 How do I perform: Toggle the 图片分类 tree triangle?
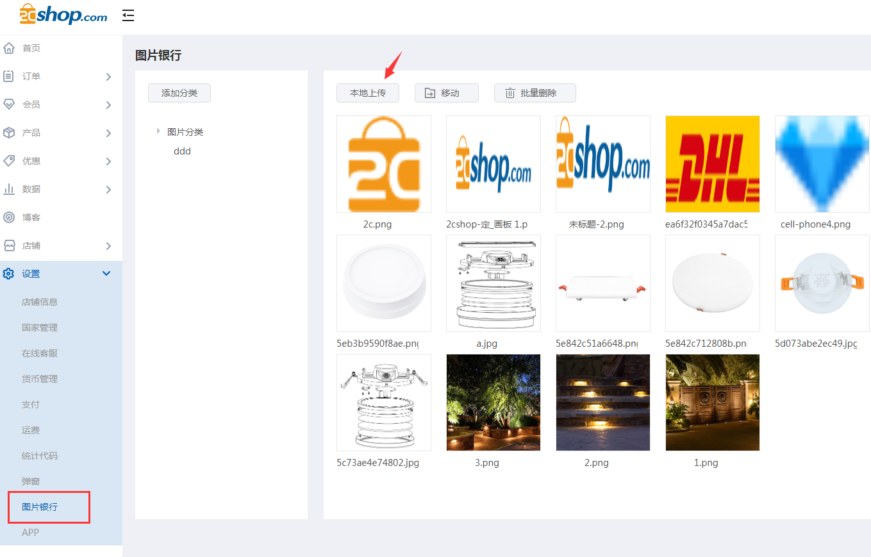coord(158,131)
